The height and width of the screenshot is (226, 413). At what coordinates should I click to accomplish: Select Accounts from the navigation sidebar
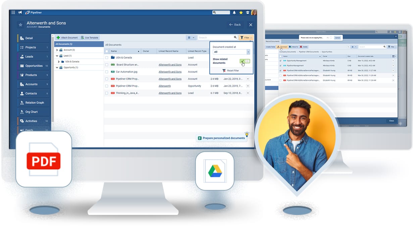pos(31,84)
